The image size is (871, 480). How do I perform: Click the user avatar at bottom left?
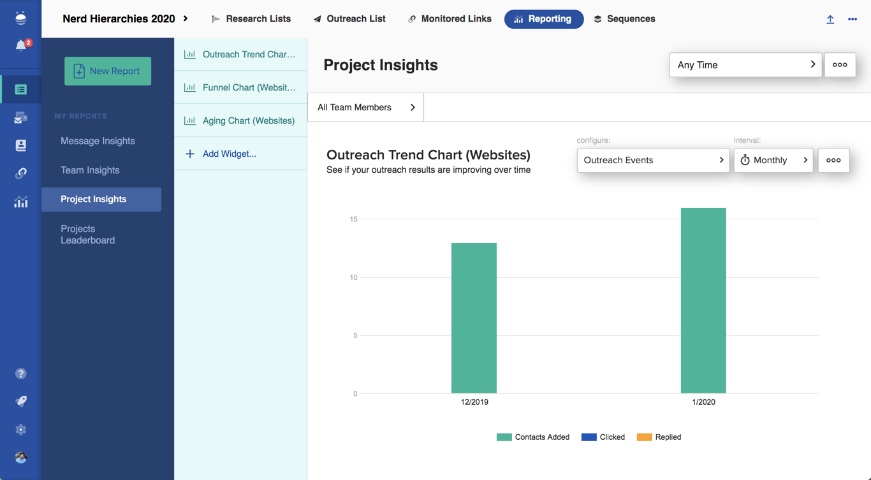[x=21, y=457]
